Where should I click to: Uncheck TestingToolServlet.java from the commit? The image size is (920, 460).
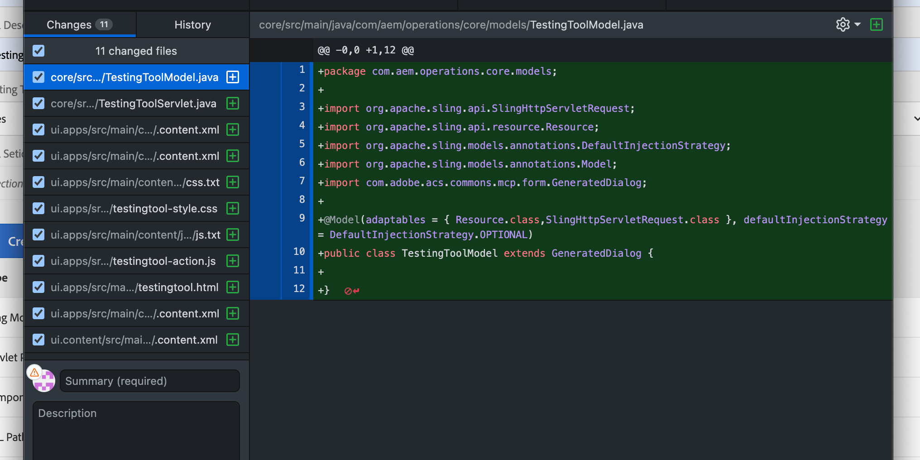[38, 103]
